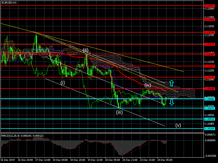
Task: Click the 1.11705 price scale value
Action: click(x=210, y=35)
